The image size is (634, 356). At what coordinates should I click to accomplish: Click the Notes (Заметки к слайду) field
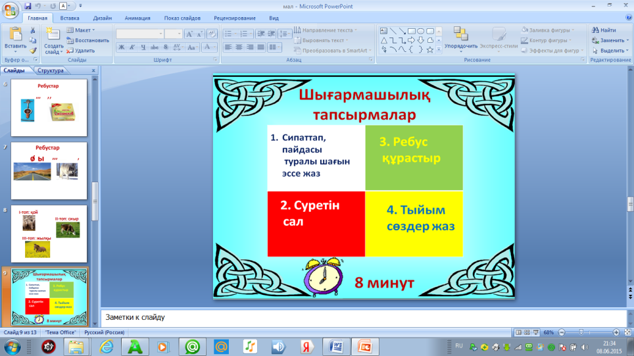point(363,317)
